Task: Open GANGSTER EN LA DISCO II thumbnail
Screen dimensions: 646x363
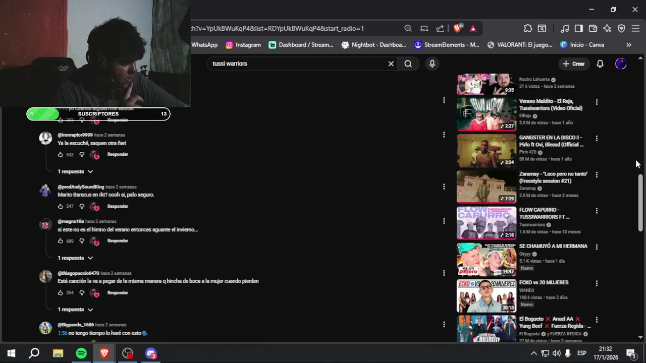Action: pyautogui.click(x=487, y=150)
